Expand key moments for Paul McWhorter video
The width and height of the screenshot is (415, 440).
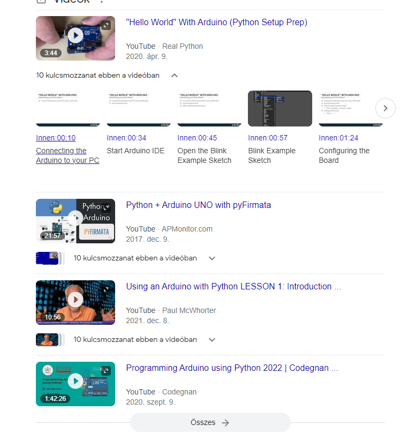coord(212,340)
